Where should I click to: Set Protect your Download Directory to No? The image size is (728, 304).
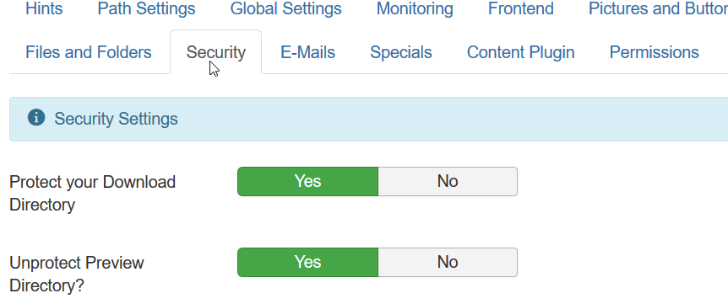point(448,181)
